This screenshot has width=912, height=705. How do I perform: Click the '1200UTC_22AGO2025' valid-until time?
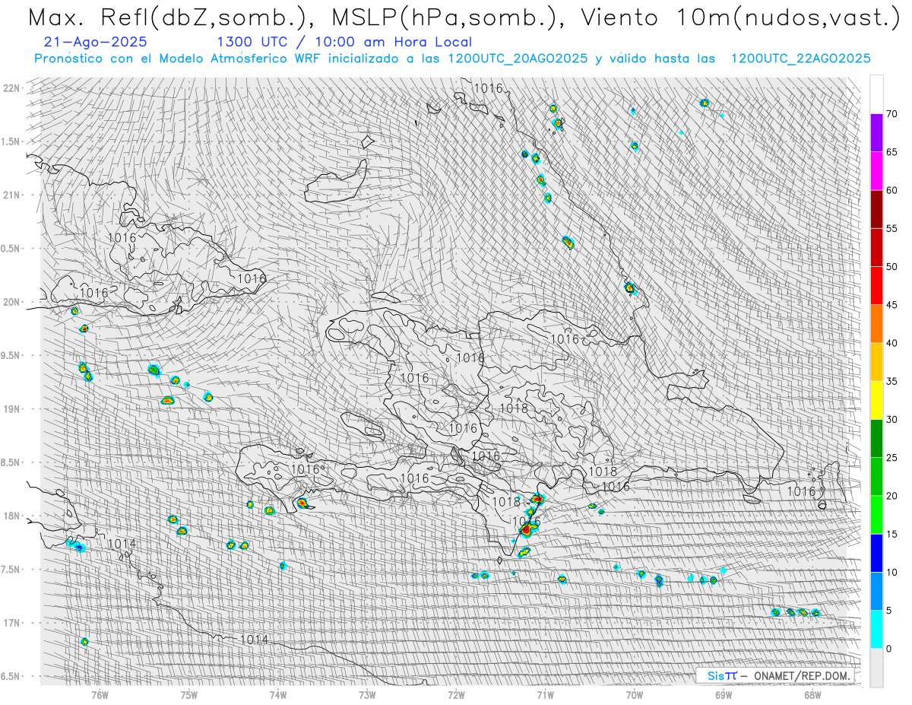[x=800, y=59]
